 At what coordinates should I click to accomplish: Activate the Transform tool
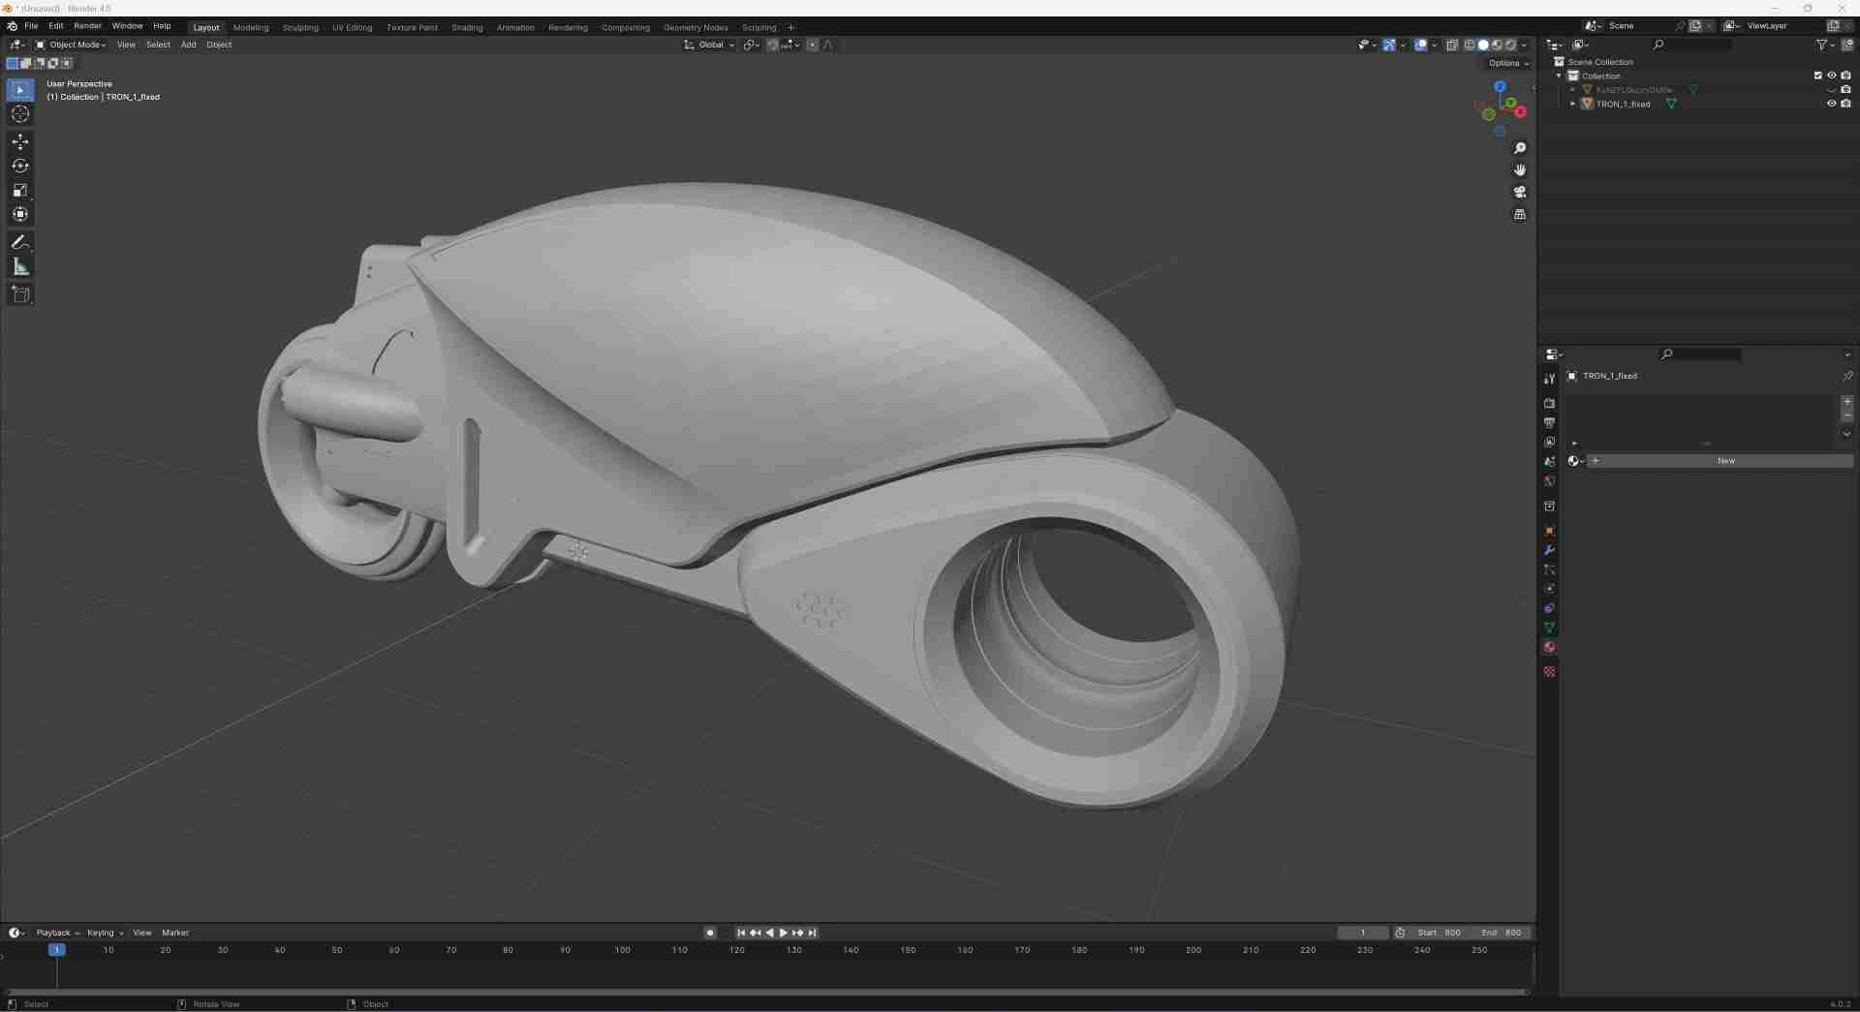coord(20,214)
